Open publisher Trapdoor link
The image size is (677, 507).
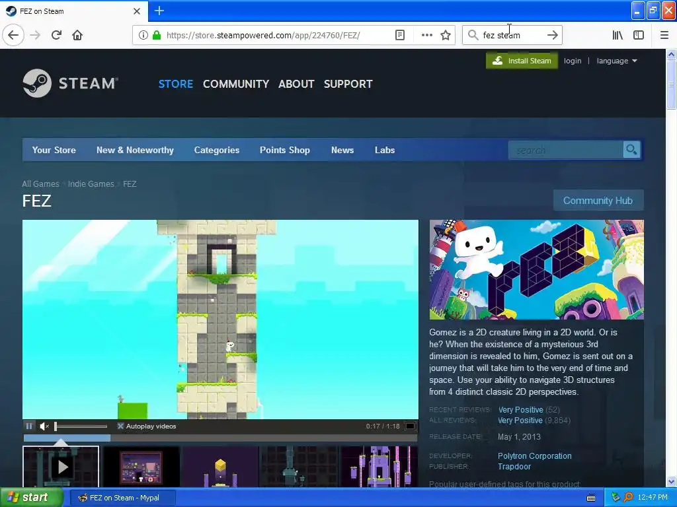pyautogui.click(x=514, y=467)
